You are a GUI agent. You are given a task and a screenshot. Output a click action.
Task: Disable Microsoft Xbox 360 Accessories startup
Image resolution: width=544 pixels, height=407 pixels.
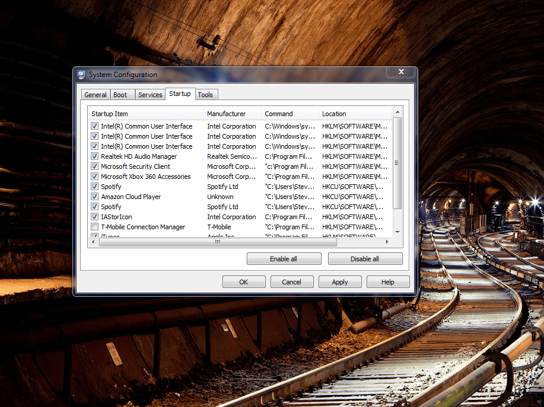(x=94, y=177)
